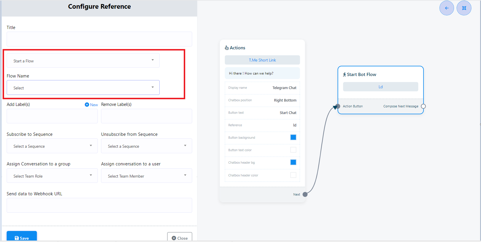Viewport: 481px width, 242px height.
Task: Open the Subscribe to Sequence dropdown
Action: pos(52,146)
